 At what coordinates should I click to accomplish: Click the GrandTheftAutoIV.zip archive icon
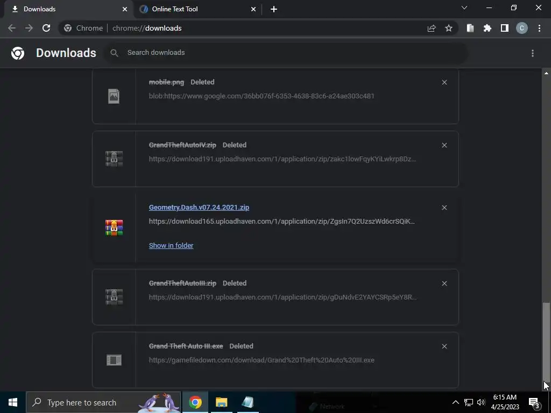(114, 159)
